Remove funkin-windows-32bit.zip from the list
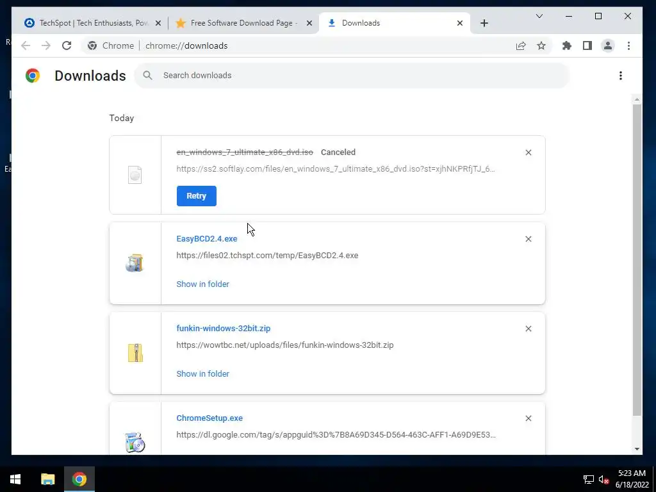Viewport: 656px width, 492px height. (x=529, y=329)
